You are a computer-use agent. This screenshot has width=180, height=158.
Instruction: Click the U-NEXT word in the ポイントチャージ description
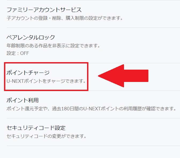[x=15, y=81]
